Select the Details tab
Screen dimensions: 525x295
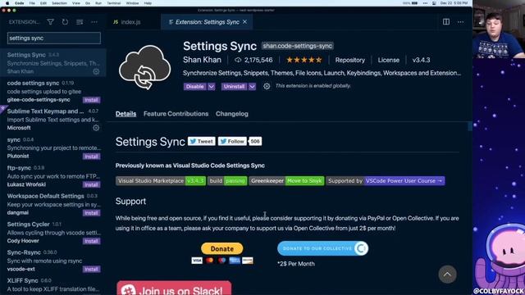[x=126, y=114]
